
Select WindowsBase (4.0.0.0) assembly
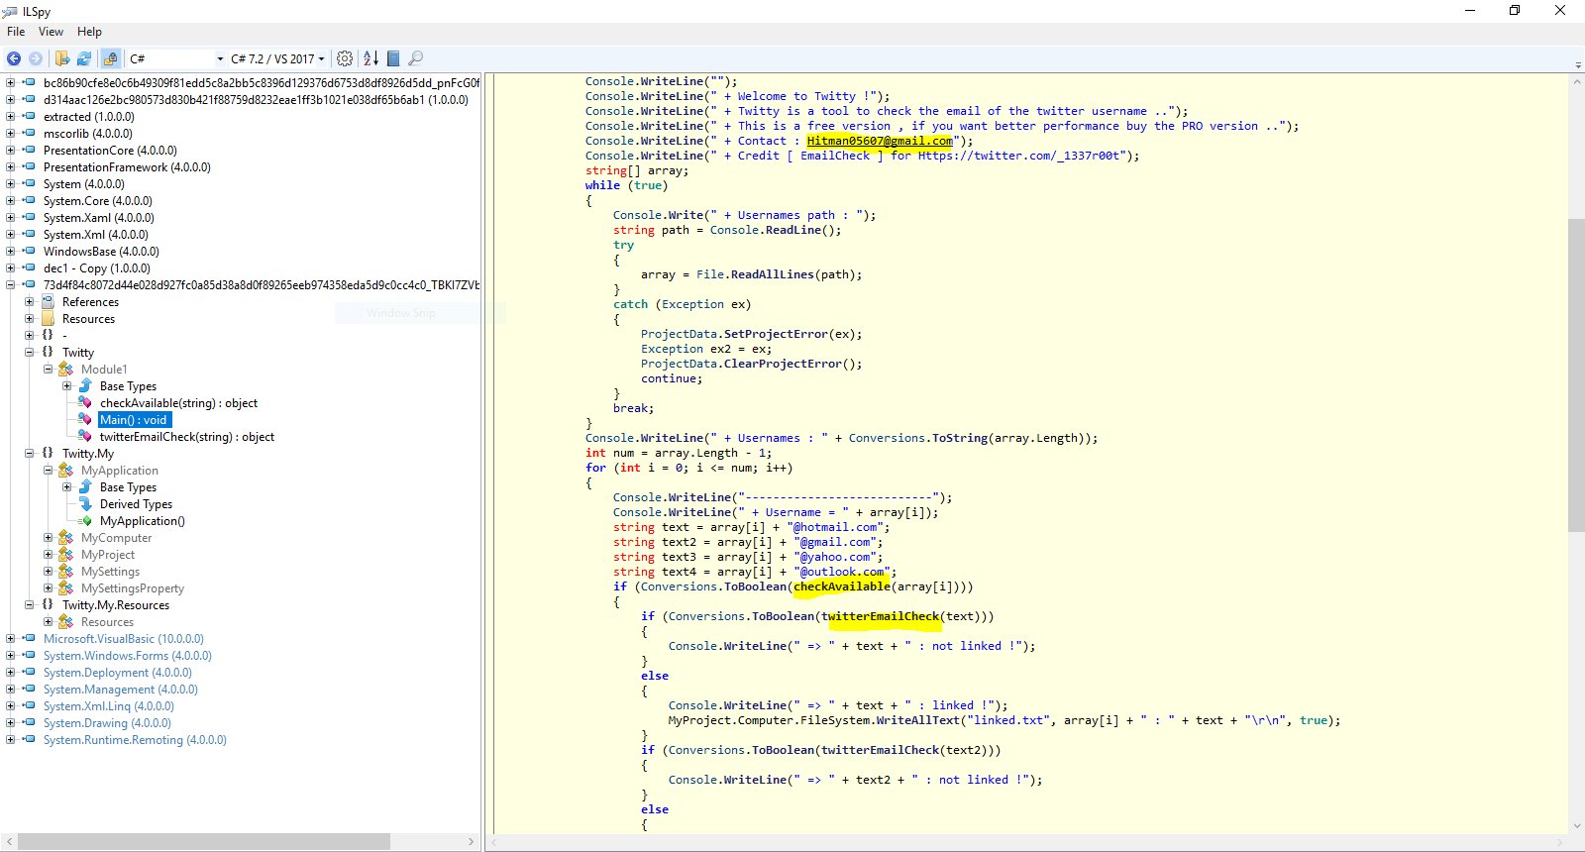(x=101, y=252)
